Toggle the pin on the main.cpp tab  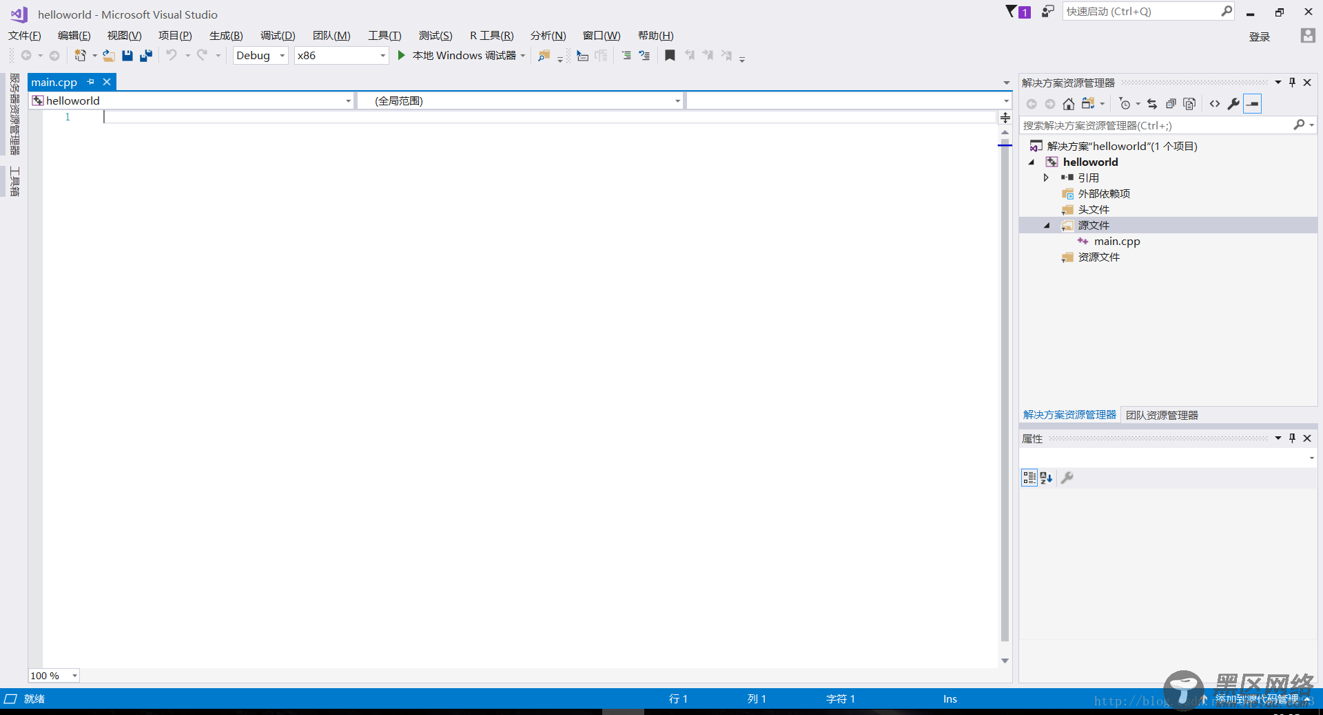coord(91,82)
